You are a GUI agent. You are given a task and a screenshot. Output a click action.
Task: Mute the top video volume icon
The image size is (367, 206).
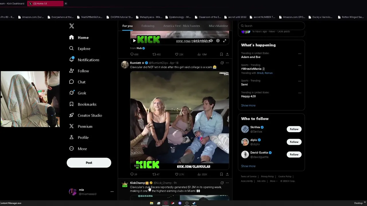pyautogui.click(x=211, y=41)
